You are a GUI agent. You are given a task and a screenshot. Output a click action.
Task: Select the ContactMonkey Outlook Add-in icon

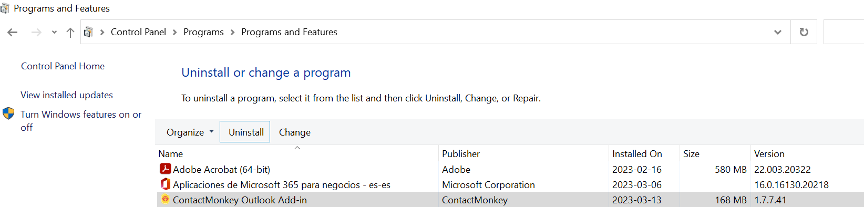pyautogui.click(x=165, y=199)
